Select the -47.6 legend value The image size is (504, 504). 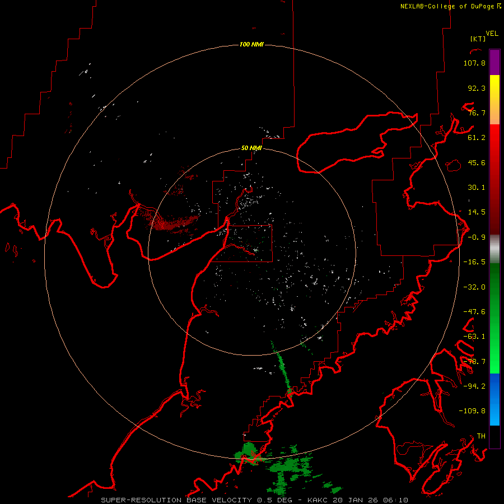click(474, 312)
